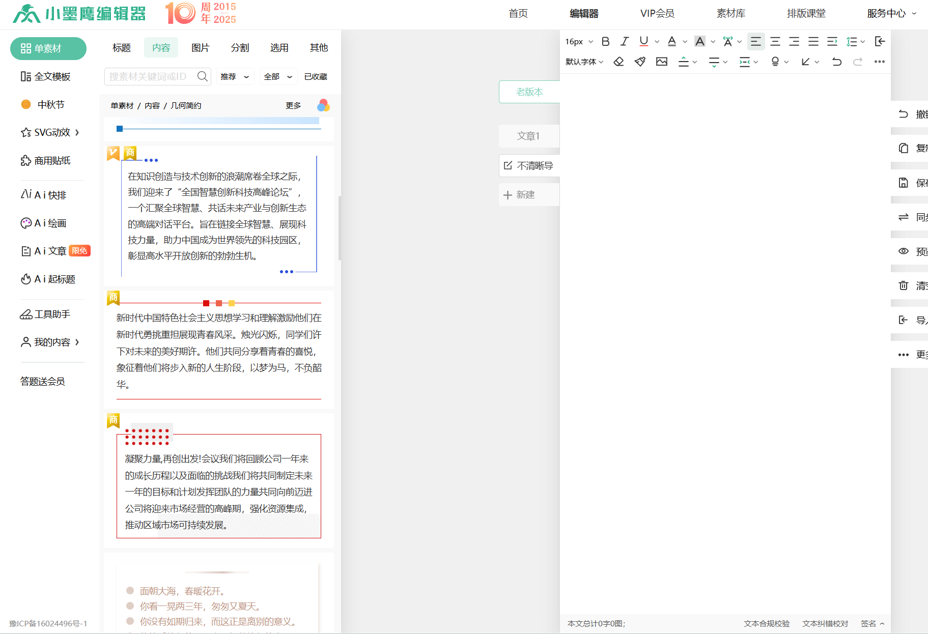
Task: Click the line-height spacing icon
Action: tap(852, 42)
